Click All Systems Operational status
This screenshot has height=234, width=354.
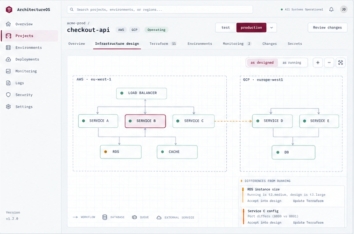302,9
